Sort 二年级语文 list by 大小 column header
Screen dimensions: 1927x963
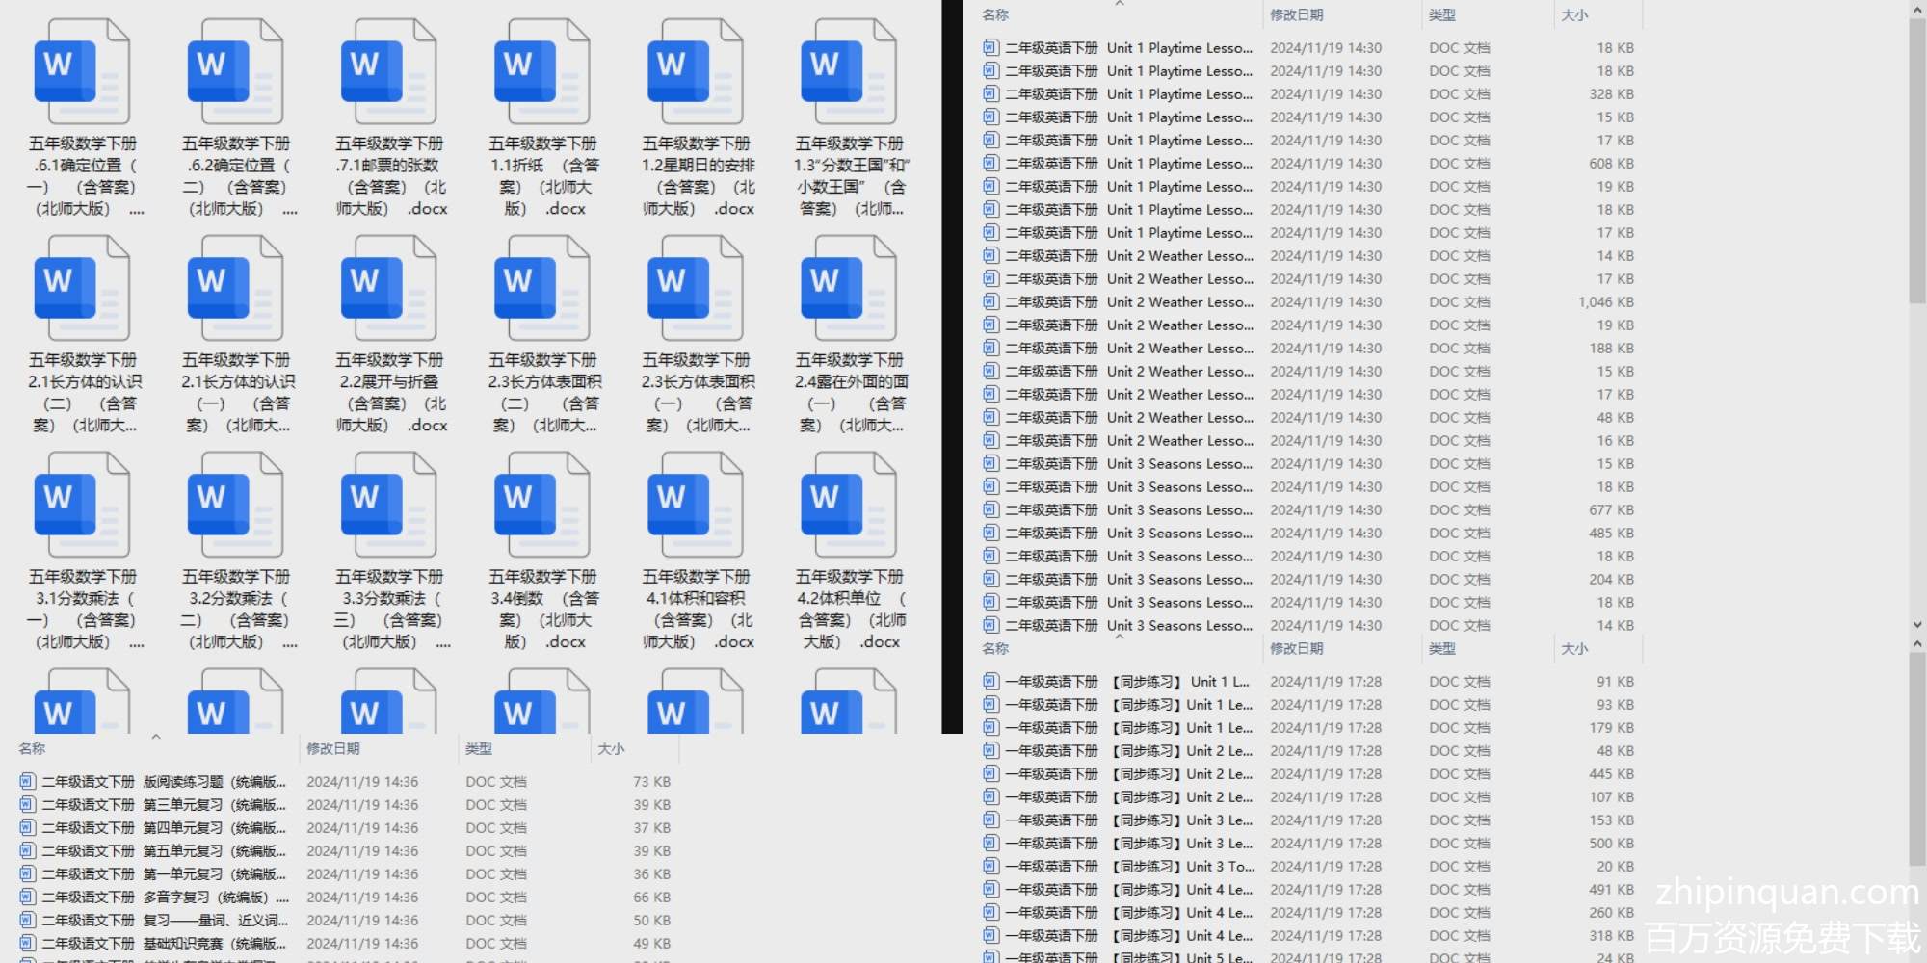611,749
